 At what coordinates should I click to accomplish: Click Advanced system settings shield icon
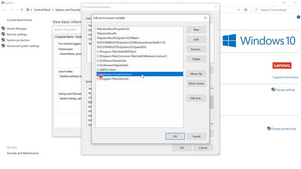click(3, 46)
